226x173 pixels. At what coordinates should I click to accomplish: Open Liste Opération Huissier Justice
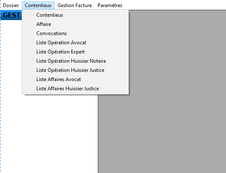coord(75,70)
